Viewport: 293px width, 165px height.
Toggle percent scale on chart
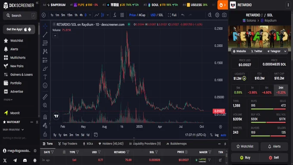coord(211,135)
